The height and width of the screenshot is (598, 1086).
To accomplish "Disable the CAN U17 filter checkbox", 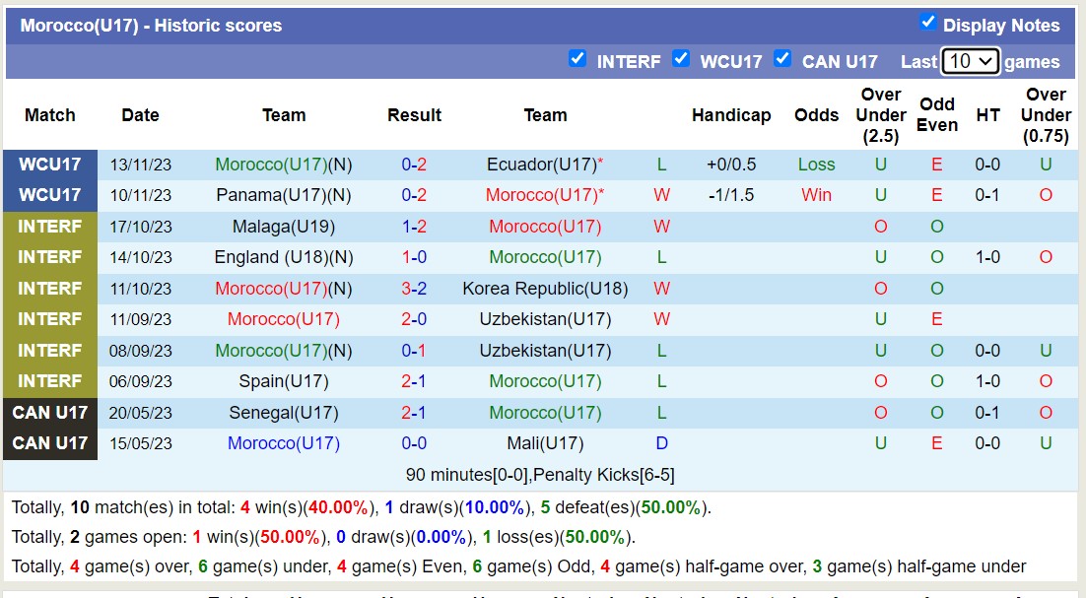I will (782, 59).
